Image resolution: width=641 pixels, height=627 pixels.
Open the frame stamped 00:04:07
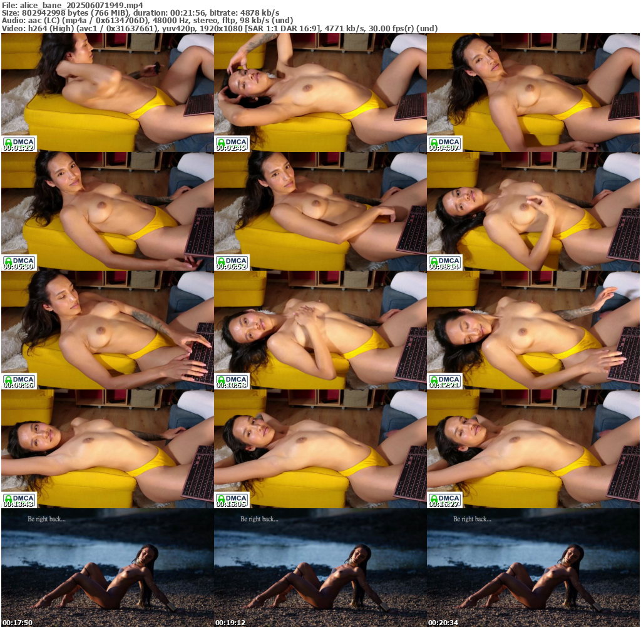(x=533, y=93)
